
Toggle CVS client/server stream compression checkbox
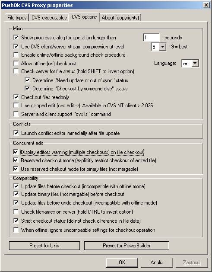16,47
